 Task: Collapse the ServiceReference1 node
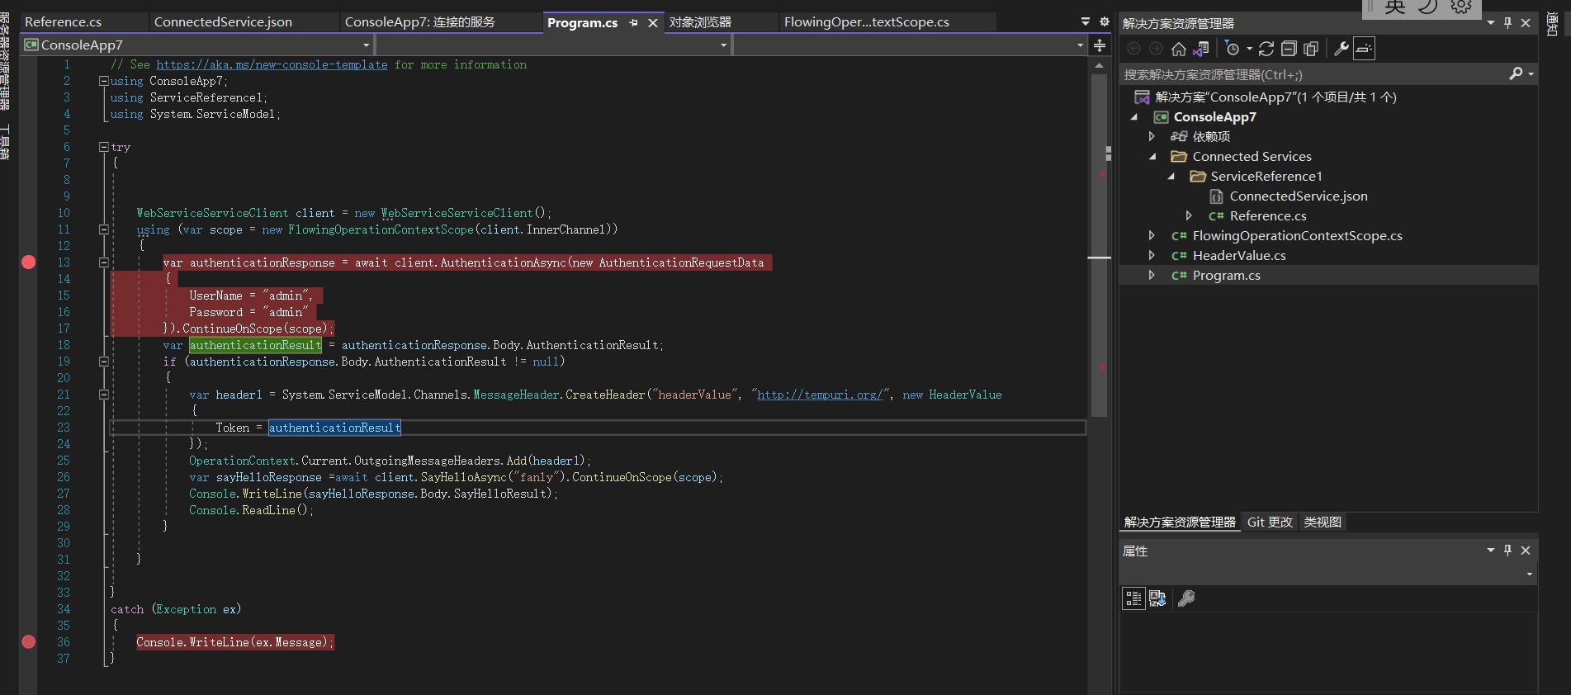tap(1171, 176)
